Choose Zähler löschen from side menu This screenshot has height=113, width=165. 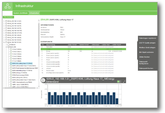[x=144, y=57]
